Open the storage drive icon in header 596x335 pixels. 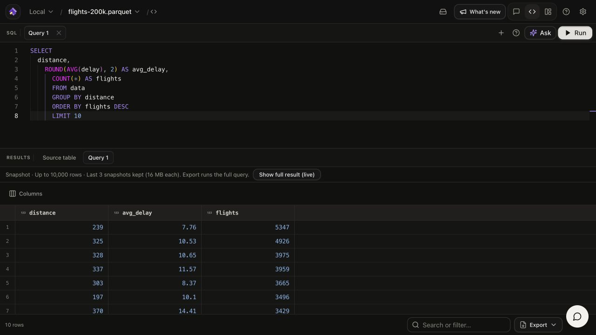tap(443, 12)
